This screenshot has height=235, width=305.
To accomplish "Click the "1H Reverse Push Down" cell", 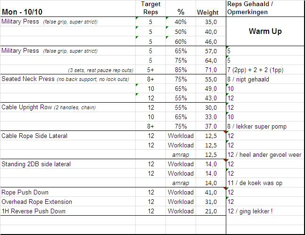I will (x=33, y=211).
